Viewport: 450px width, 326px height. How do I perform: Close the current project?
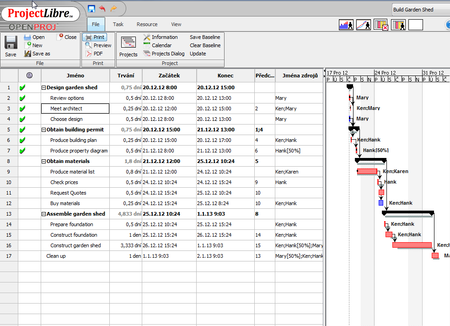coord(68,37)
